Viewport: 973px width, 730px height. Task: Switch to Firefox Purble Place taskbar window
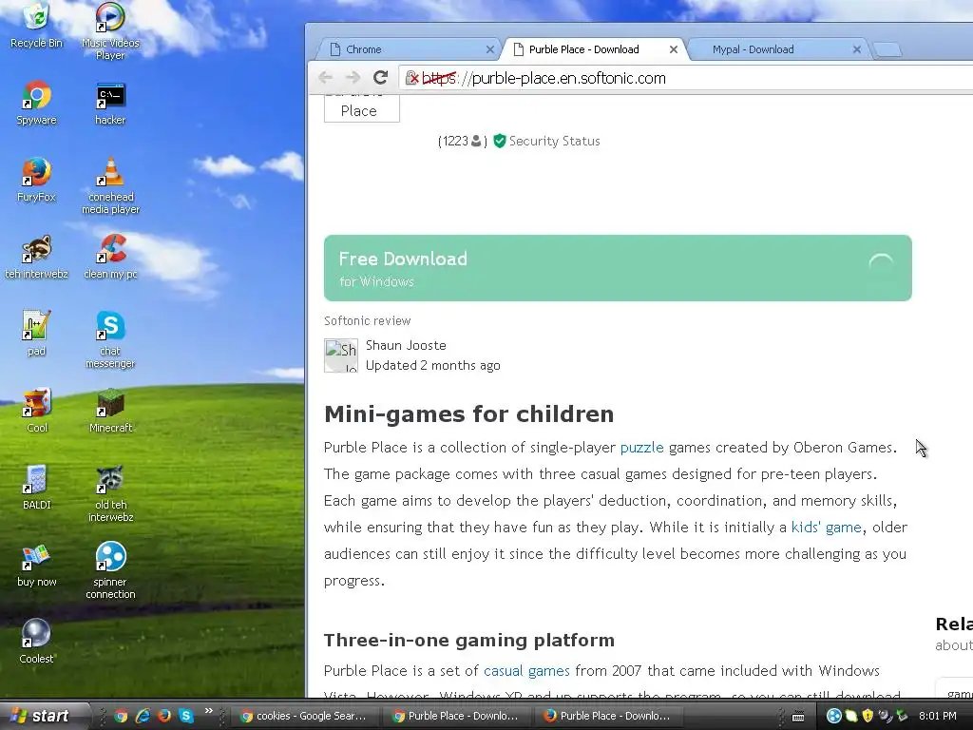point(607,716)
